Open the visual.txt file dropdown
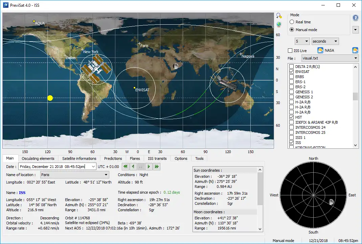The width and height of the screenshot is (362, 244). coord(330,58)
